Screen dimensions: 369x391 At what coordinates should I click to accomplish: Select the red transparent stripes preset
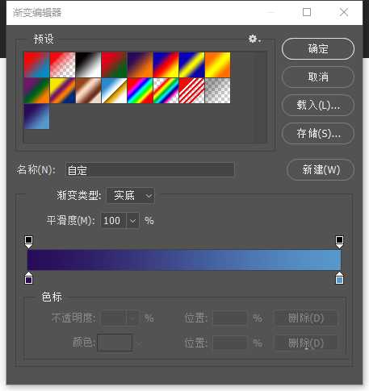click(192, 90)
